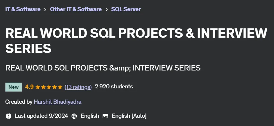Click the 2,920 students count
The width and height of the screenshot is (274, 126).
114,86
